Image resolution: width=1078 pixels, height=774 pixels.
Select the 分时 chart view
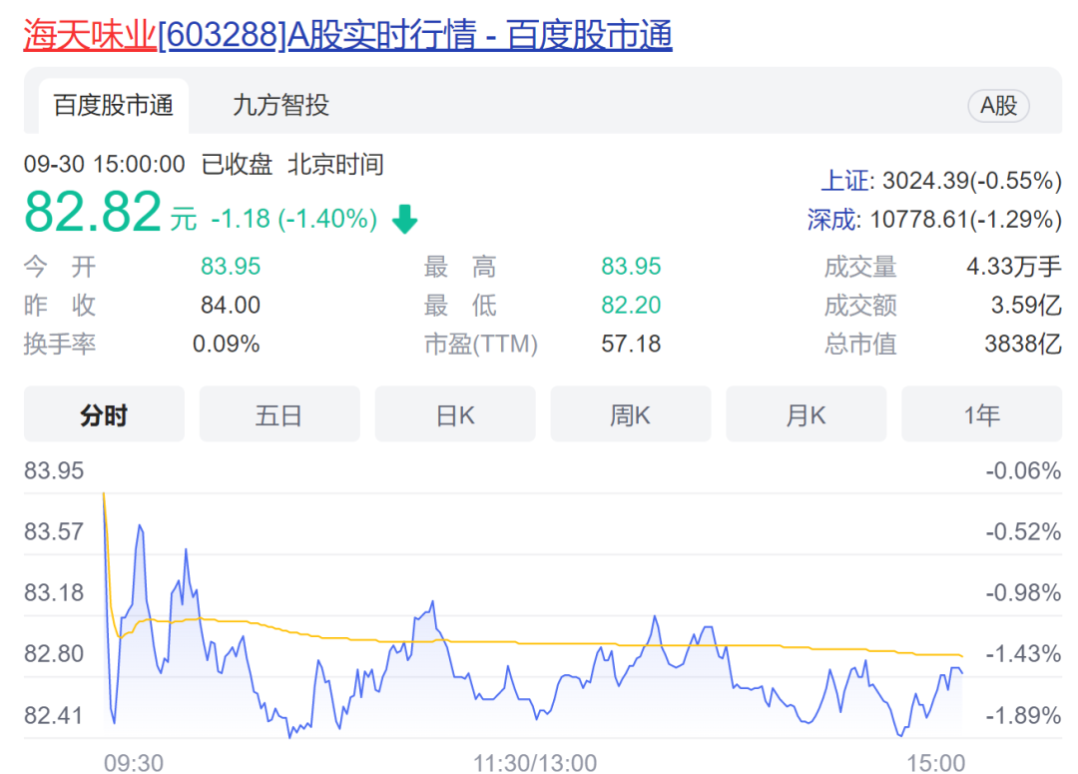[104, 414]
